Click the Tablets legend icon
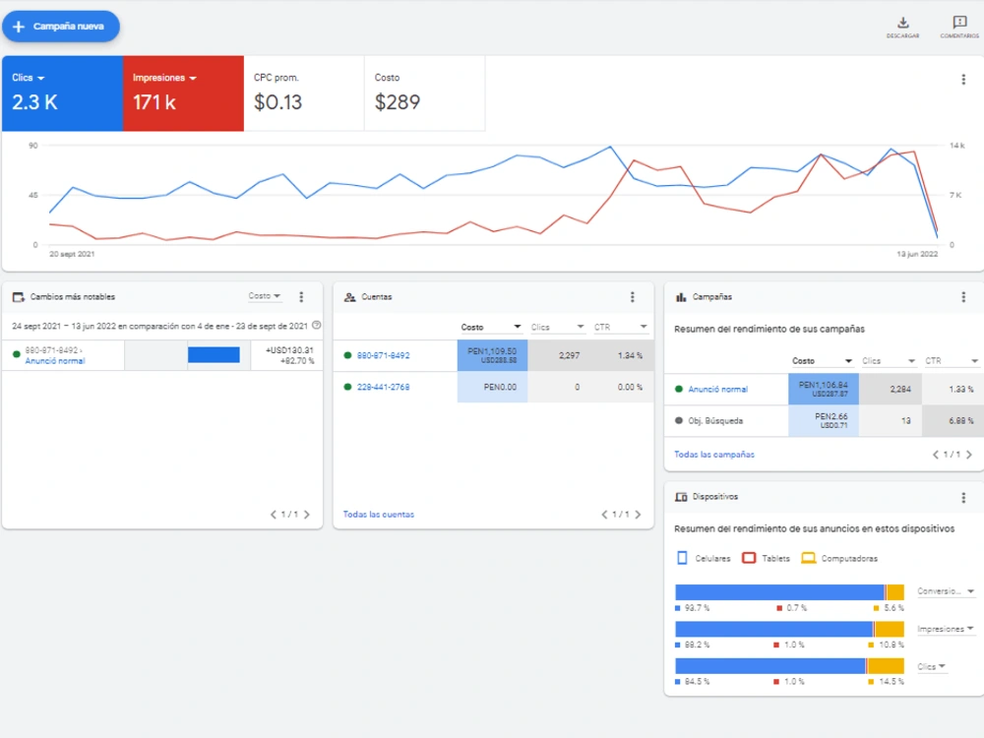 [x=749, y=558]
